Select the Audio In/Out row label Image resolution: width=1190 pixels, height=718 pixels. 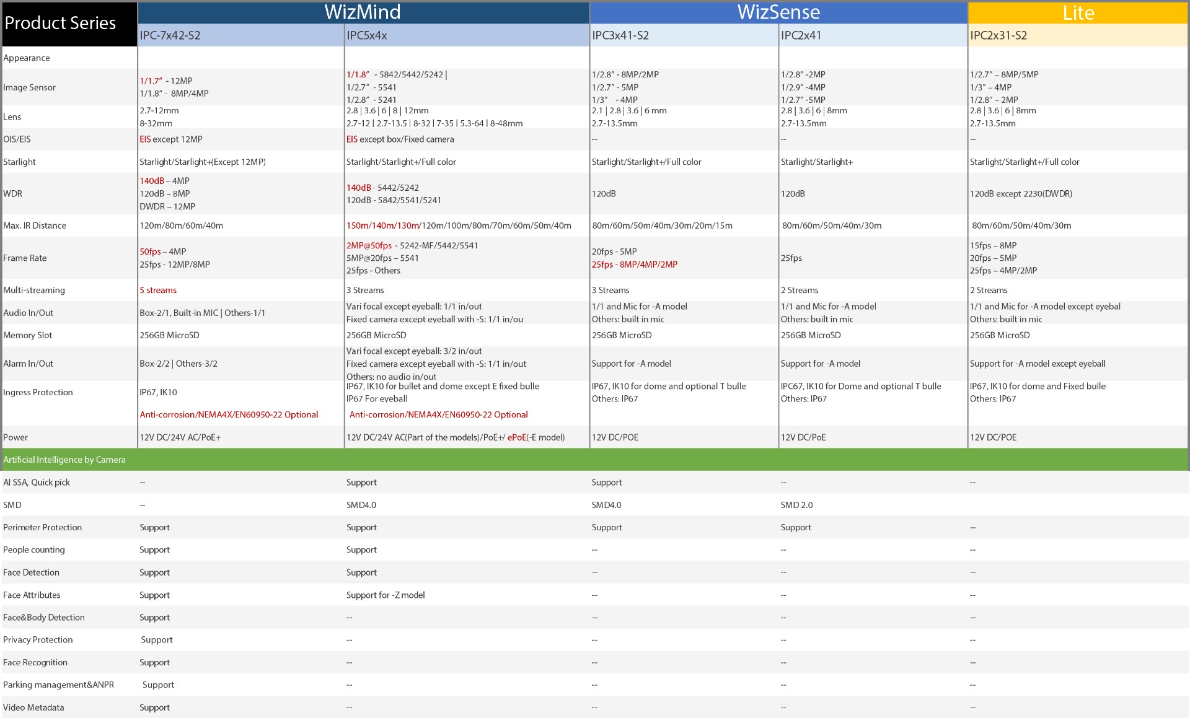pyautogui.click(x=28, y=313)
